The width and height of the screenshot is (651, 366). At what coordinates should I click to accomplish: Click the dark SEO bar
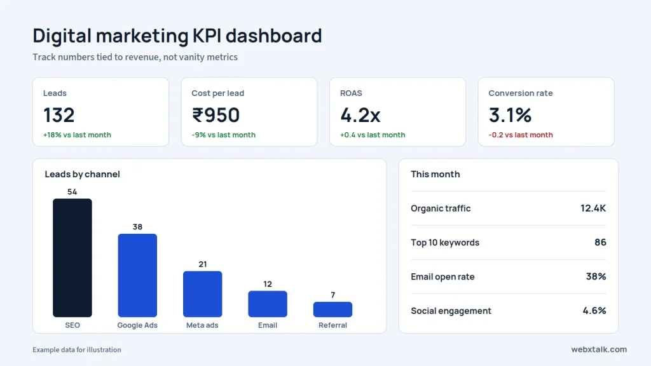[x=72, y=258]
